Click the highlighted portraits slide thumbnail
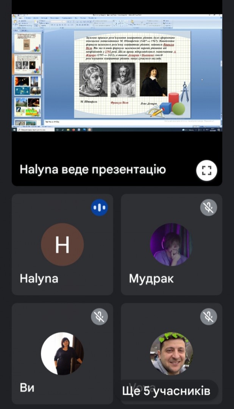234x409 pixels. pos(28,64)
